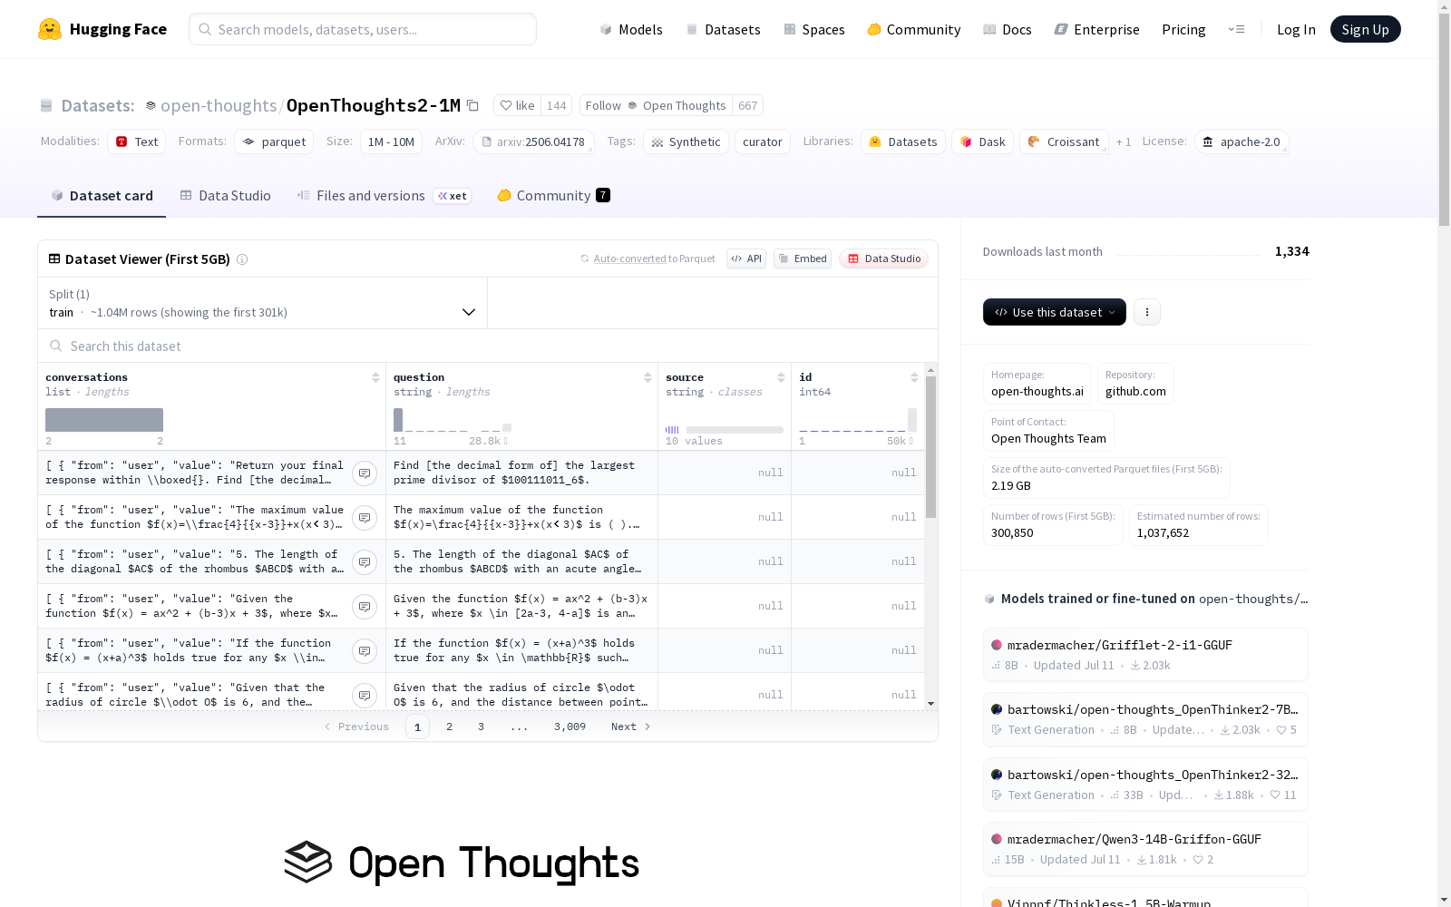Sort the id column
The width and height of the screenshot is (1451, 907).
(914, 377)
